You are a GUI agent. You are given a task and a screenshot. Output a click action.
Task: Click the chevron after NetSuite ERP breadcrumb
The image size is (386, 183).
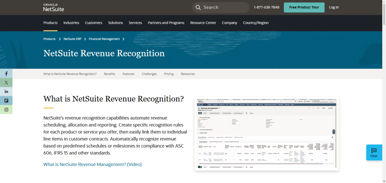85,39
